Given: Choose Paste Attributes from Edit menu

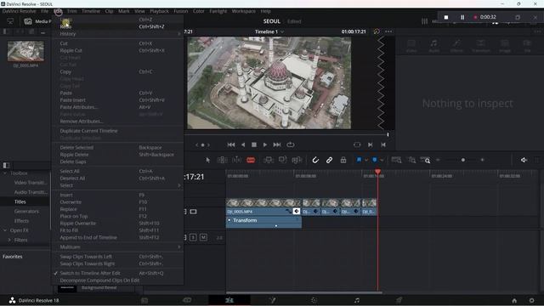Looking at the screenshot, I should 118,107.
